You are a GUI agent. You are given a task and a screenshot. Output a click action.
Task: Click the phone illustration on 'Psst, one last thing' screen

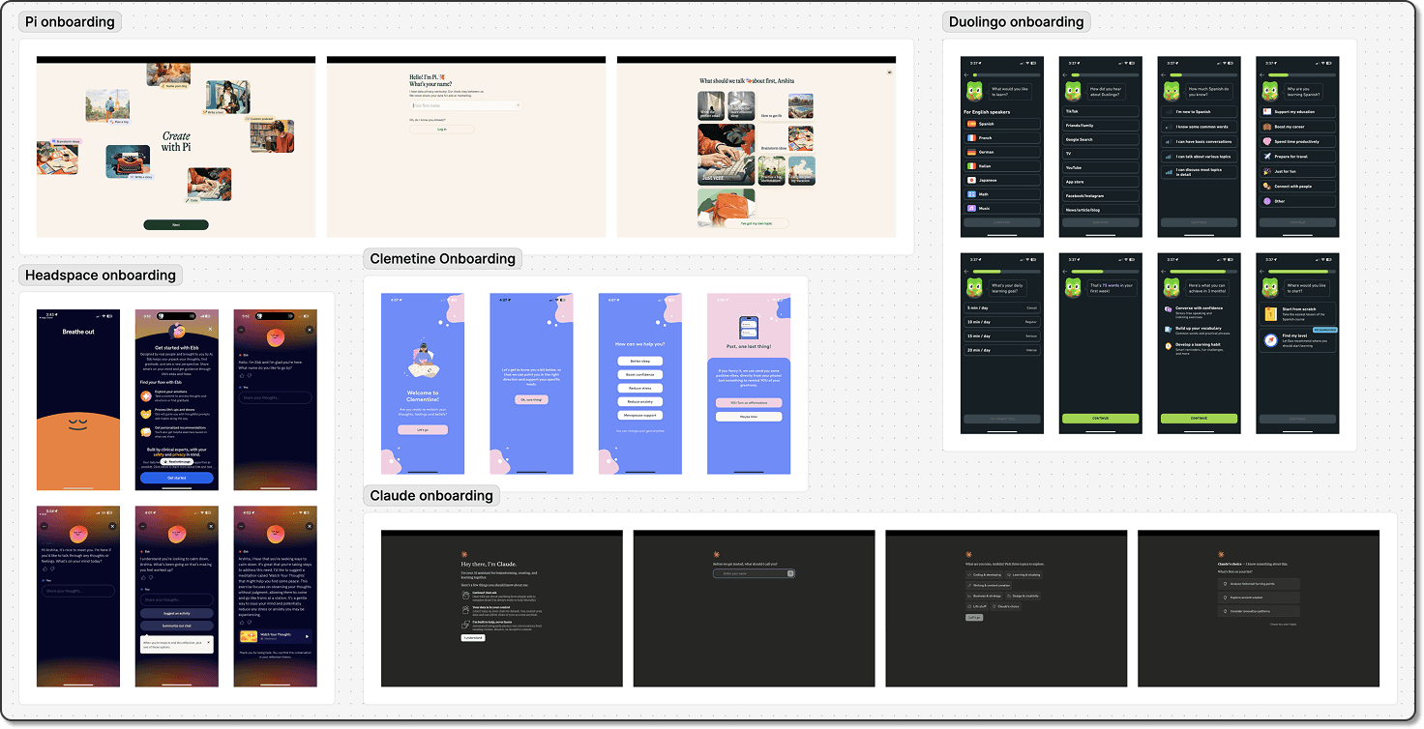coord(749,328)
